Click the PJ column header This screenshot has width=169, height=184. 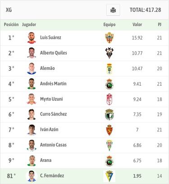(160, 24)
